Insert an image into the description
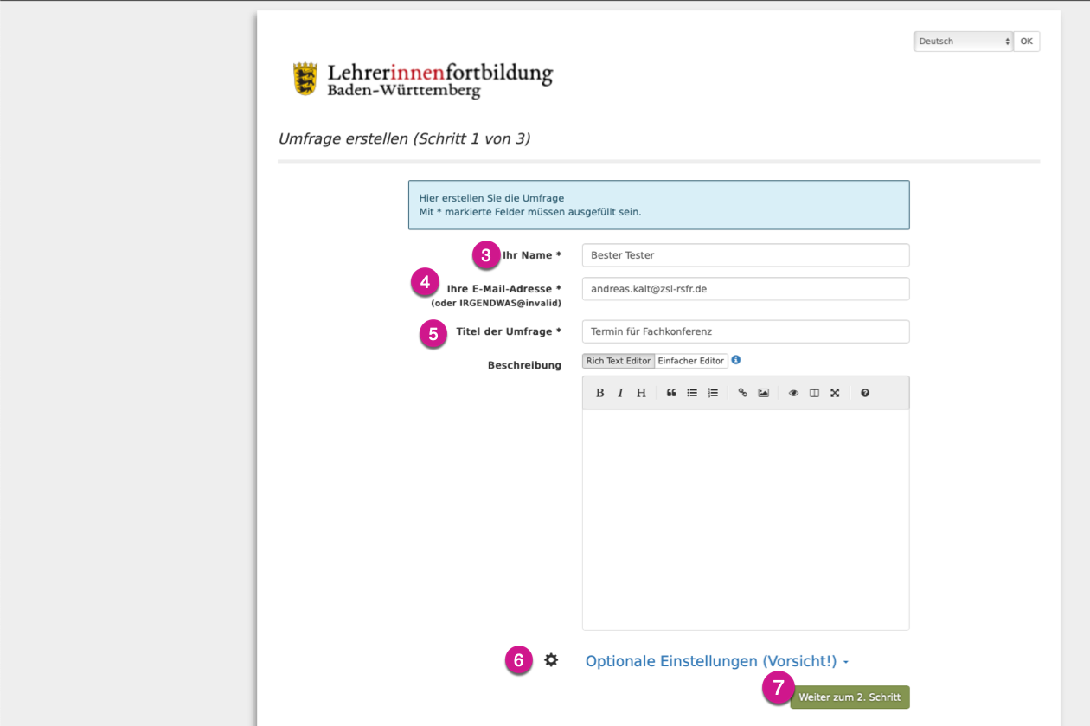This screenshot has height=726, width=1090. coord(763,393)
